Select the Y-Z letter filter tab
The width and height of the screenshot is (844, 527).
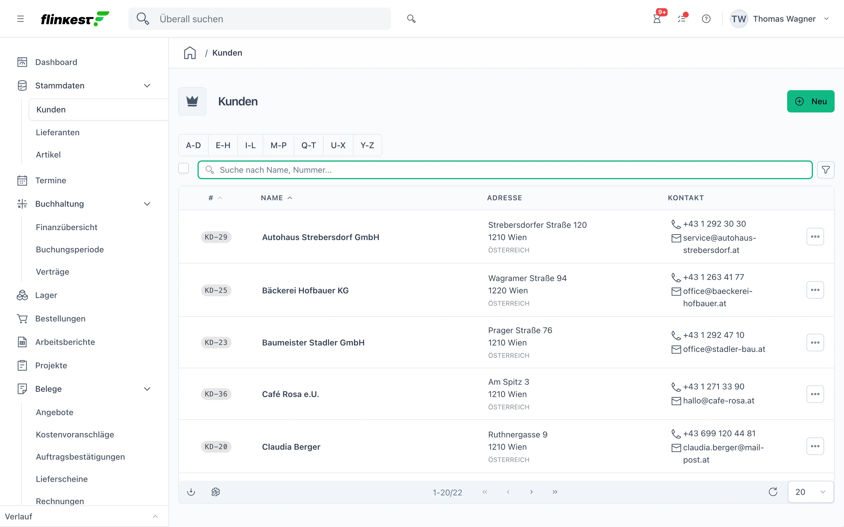tap(367, 145)
